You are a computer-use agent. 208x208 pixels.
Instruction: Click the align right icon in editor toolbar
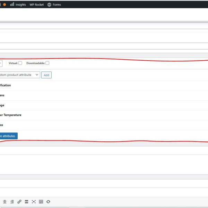tap(12, 201)
